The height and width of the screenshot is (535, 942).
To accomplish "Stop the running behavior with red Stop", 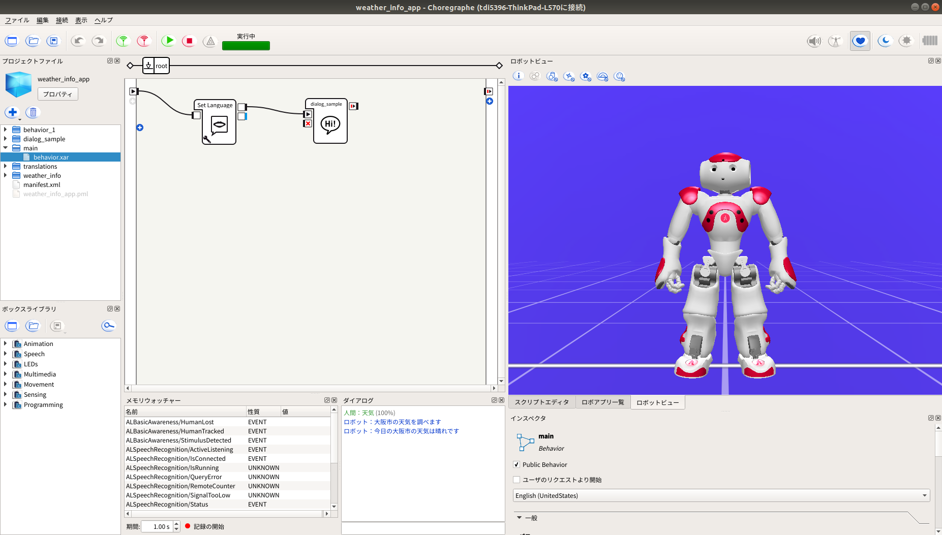I will point(189,41).
